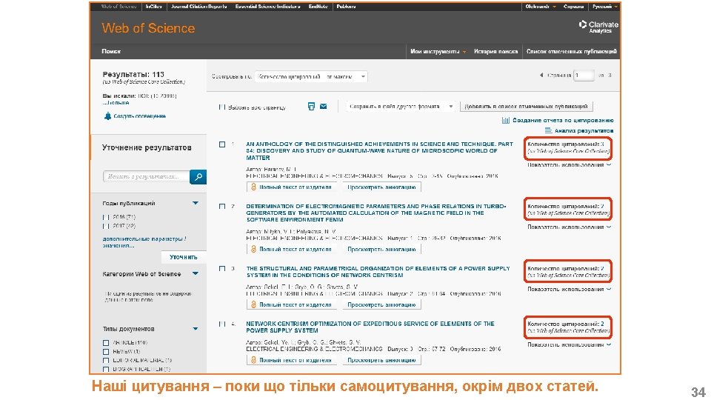
Task: Click create alert link
Action: pos(139,116)
